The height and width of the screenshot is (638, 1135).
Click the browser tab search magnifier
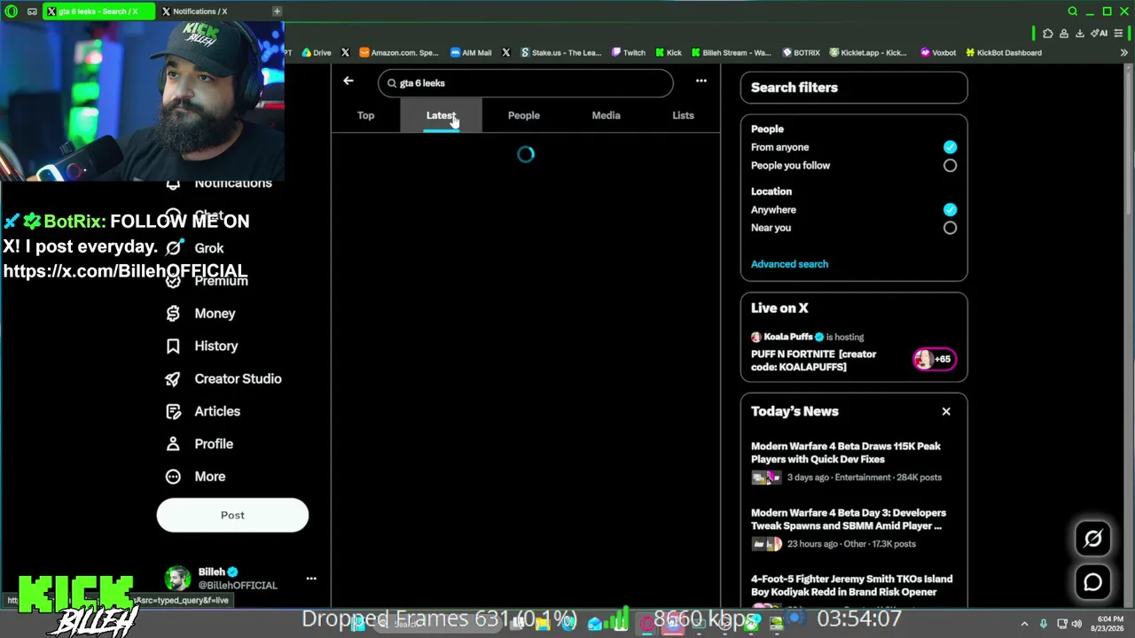pos(1073,12)
